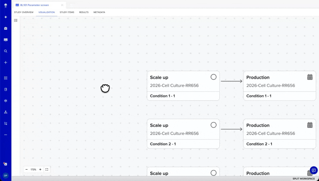Screen dimensions: 319x181
Task: Open the chat support bubble
Action: tap(314, 170)
